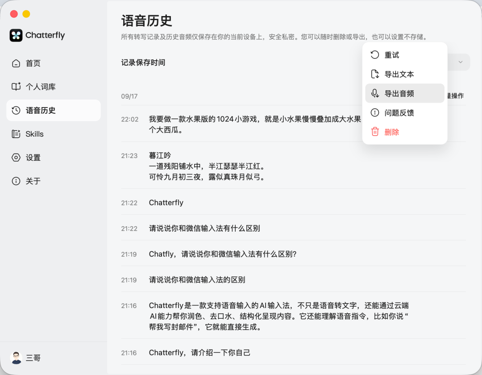
Task: Click entry 请说说你和微信输入法有什么区别 at 21:22
Action: (x=293, y=229)
